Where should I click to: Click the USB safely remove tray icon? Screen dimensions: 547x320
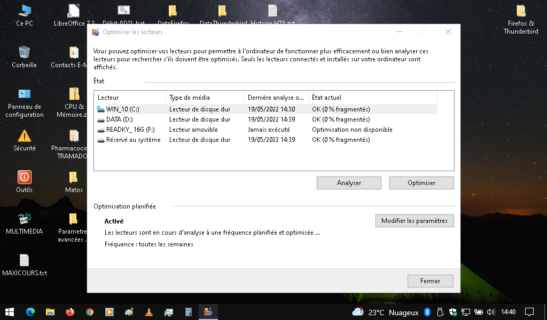(440, 312)
